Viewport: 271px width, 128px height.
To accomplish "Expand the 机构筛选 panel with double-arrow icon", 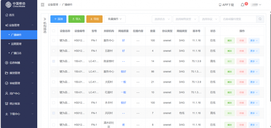I will 45,19.
